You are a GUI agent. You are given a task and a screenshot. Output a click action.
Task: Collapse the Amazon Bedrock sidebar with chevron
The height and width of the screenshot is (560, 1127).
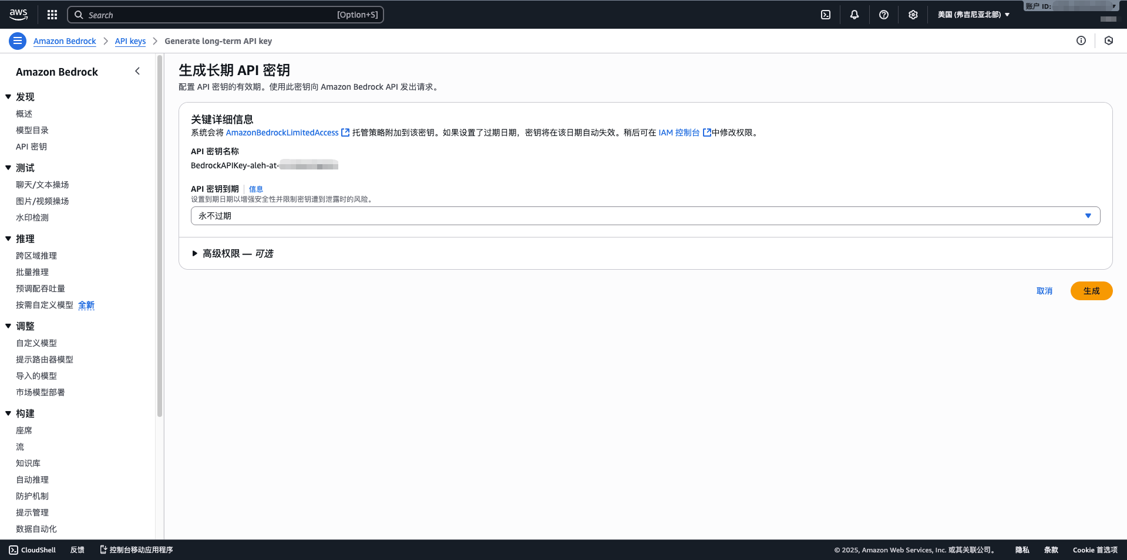click(137, 71)
